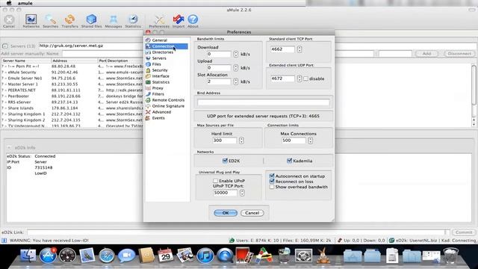Click the Servers list icon beside Servers (13)

coord(5,46)
